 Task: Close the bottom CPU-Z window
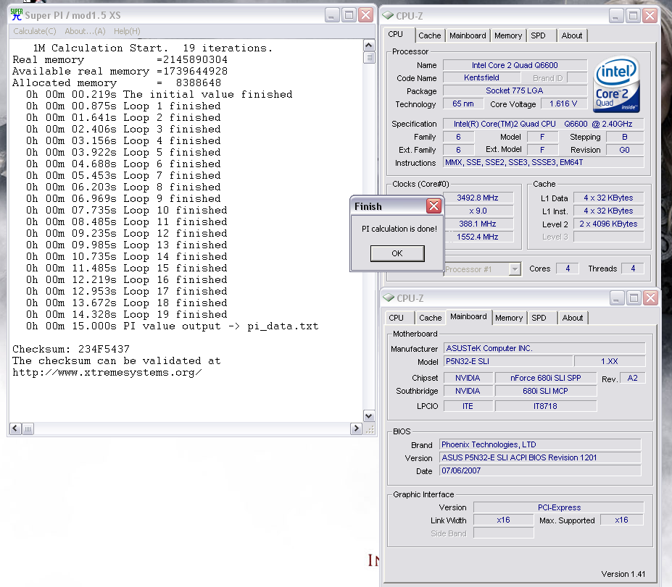650,297
